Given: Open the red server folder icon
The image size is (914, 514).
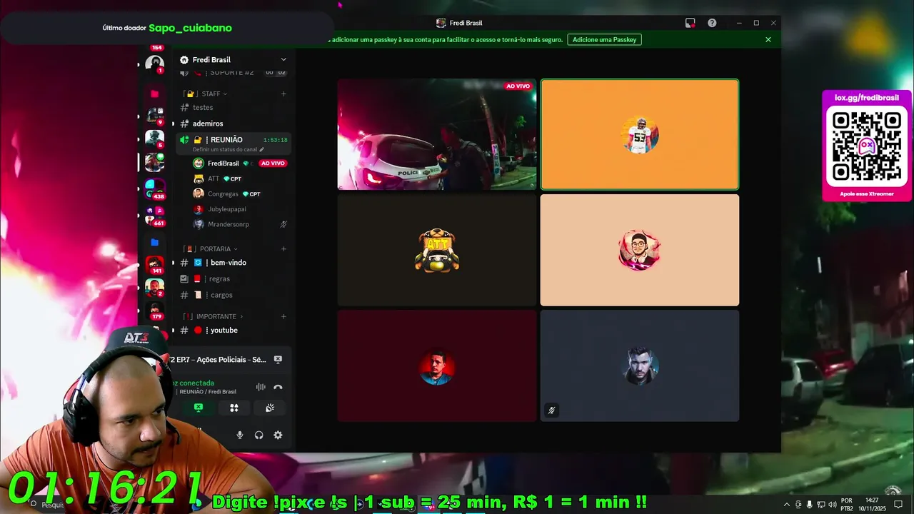Looking at the screenshot, I should 154,94.
